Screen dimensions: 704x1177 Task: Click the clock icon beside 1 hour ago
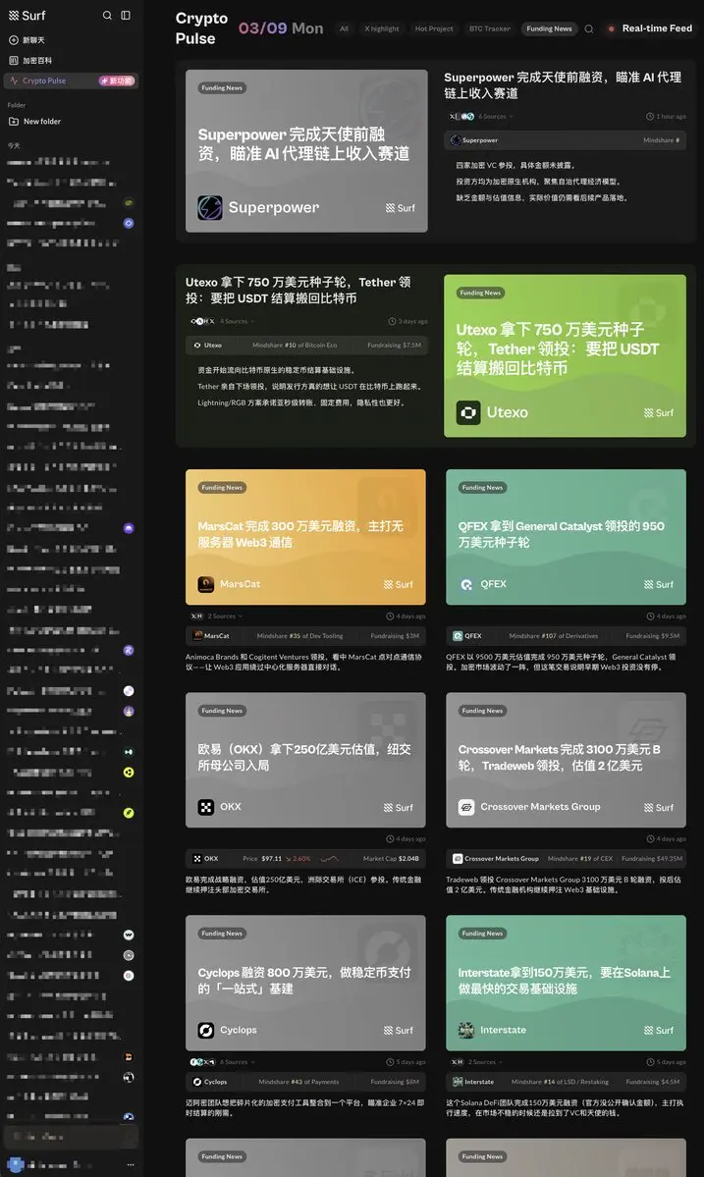click(x=650, y=117)
